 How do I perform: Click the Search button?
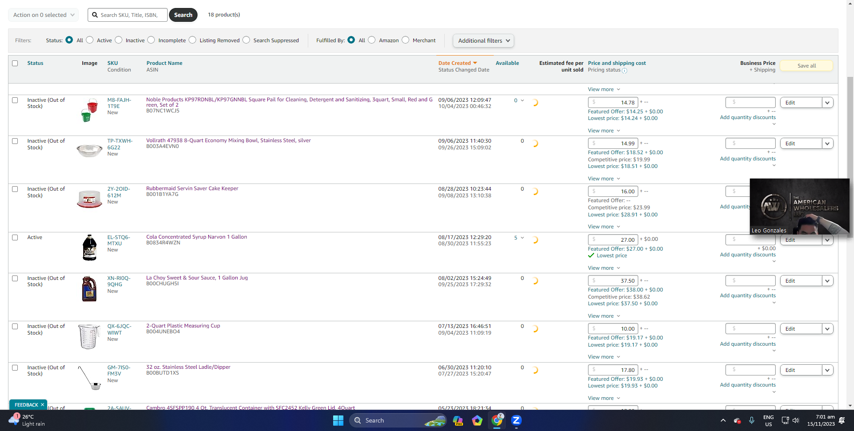[183, 15]
